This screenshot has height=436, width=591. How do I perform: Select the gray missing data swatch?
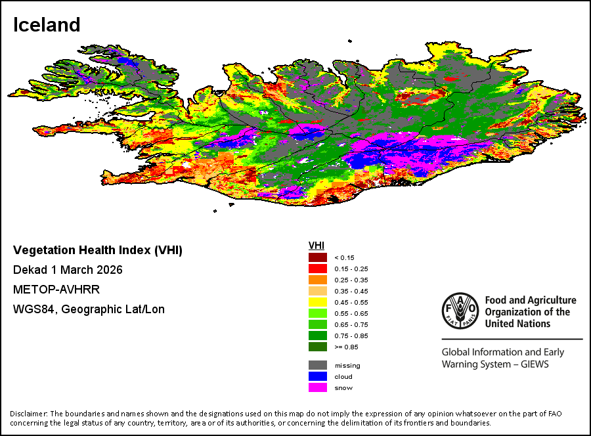click(318, 365)
